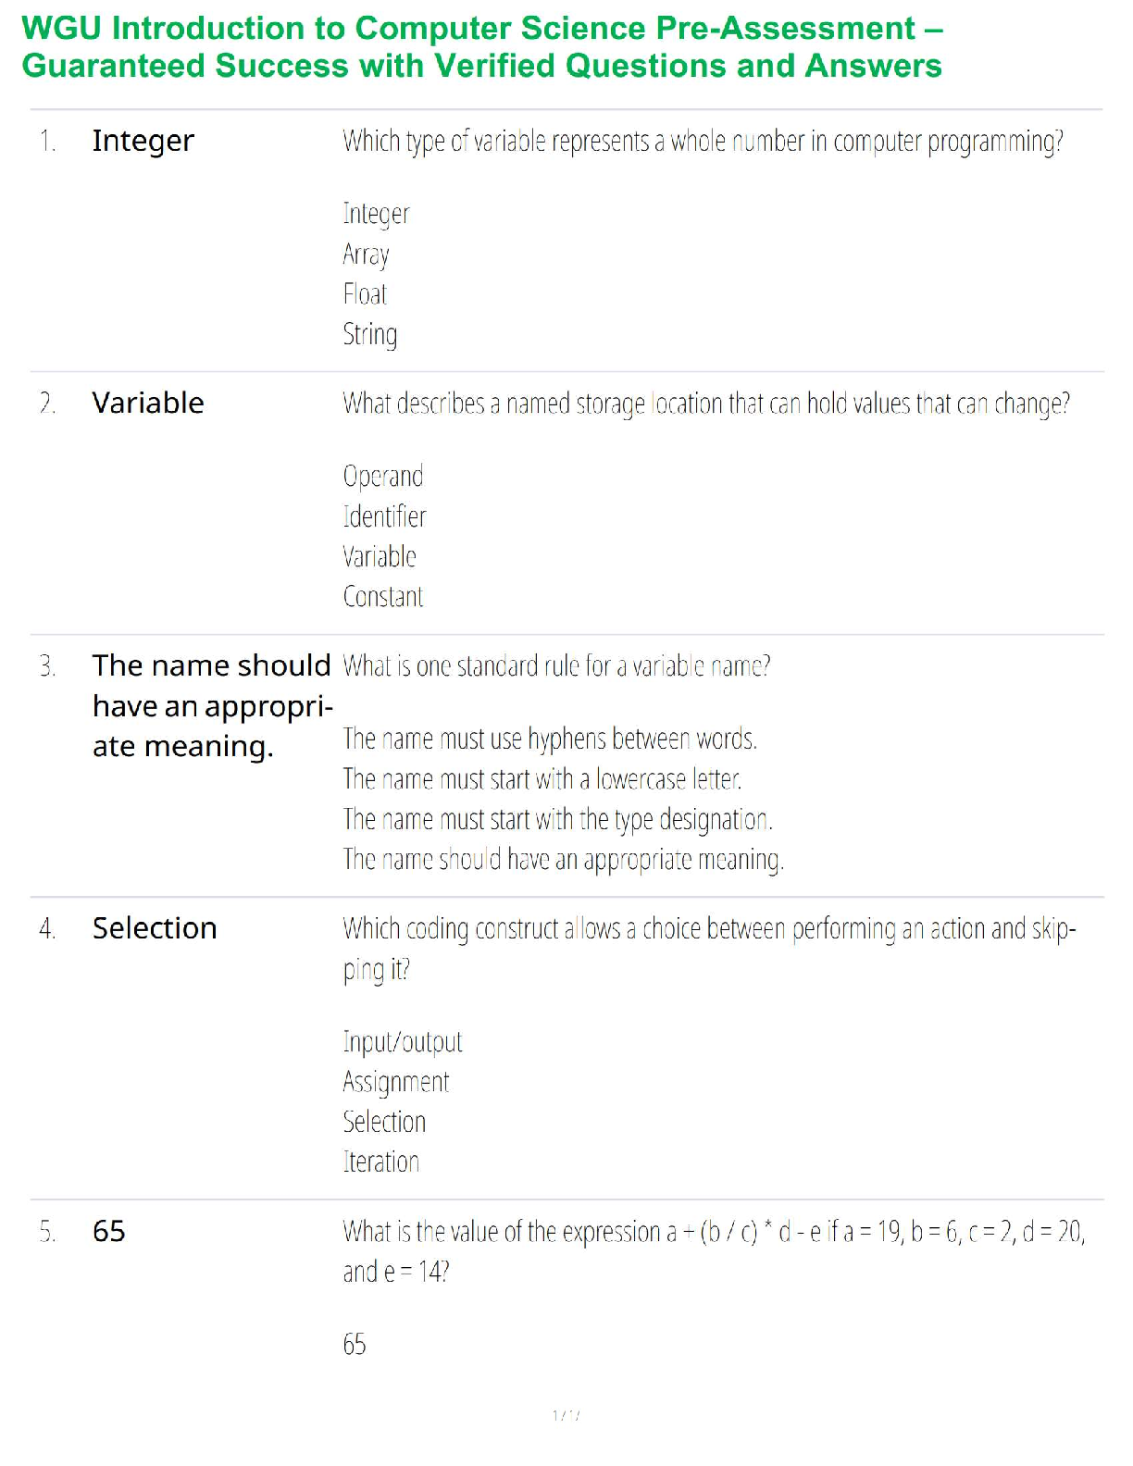Image resolution: width=1133 pixels, height=1466 pixels.
Task: Click the 'Variable' answer term for question 2
Action: click(148, 404)
